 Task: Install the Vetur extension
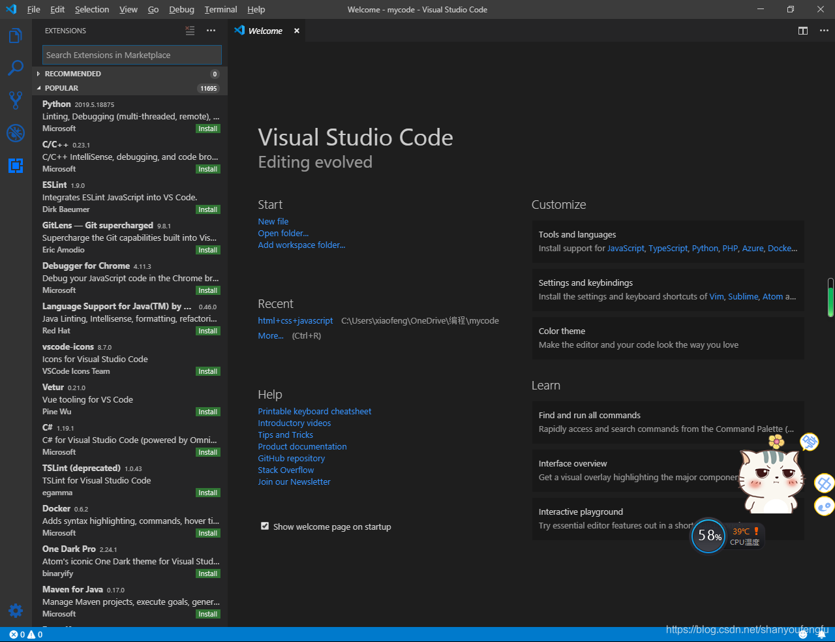[208, 412]
